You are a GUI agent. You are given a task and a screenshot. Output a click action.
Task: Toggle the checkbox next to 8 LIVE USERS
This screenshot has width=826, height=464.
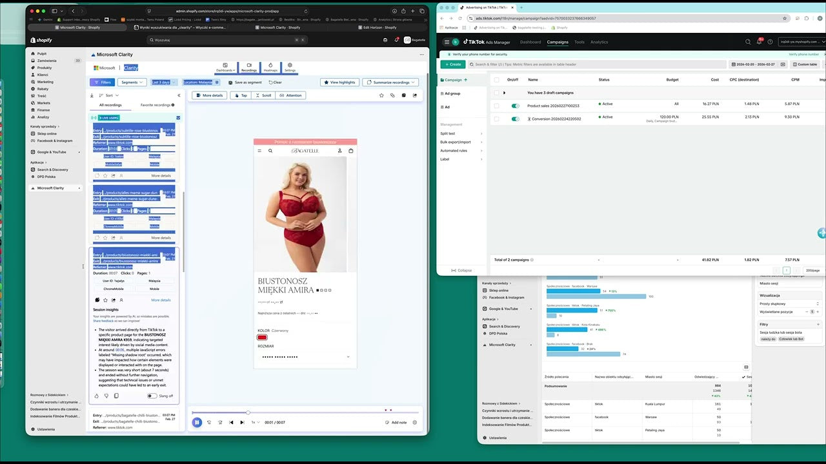tap(178, 118)
